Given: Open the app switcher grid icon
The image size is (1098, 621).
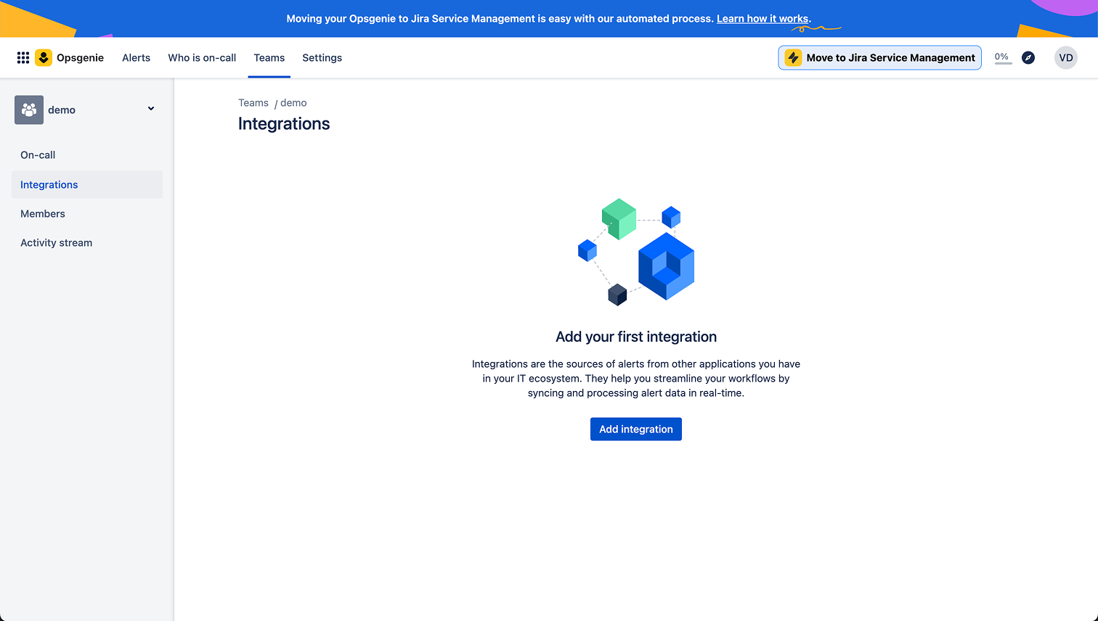Looking at the screenshot, I should point(23,58).
